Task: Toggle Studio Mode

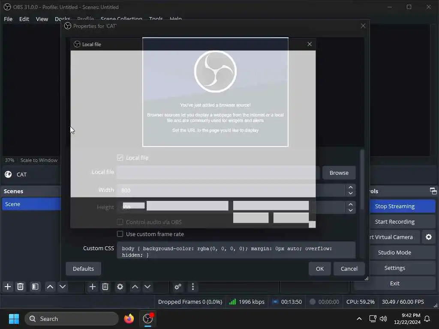Action: [403, 252]
